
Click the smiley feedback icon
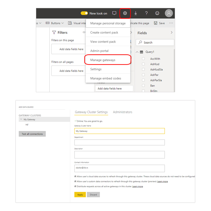(157, 13)
